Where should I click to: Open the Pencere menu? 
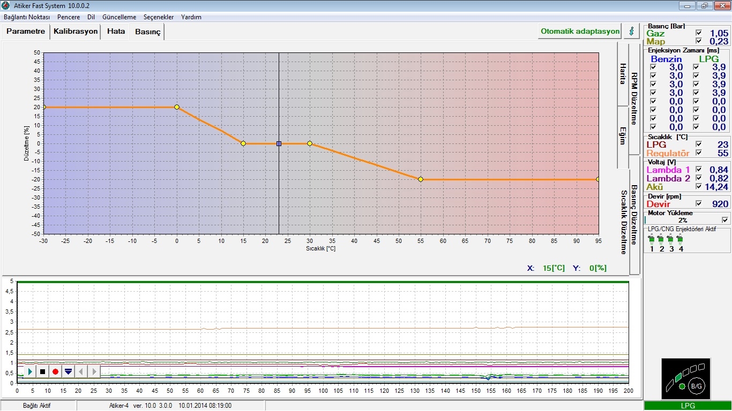[69, 17]
